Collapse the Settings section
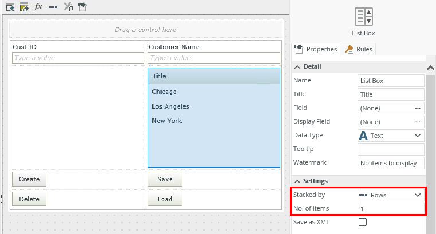The width and height of the screenshot is (436, 234). pyautogui.click(x=297, y=181)
